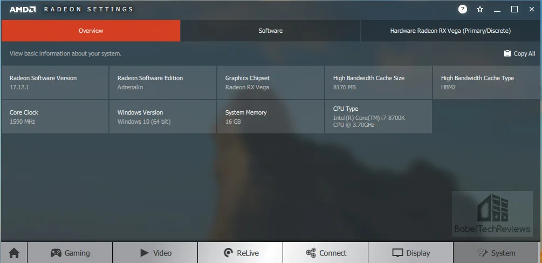
Task: Select the Core Clock tile
Action: coord(55,117)
